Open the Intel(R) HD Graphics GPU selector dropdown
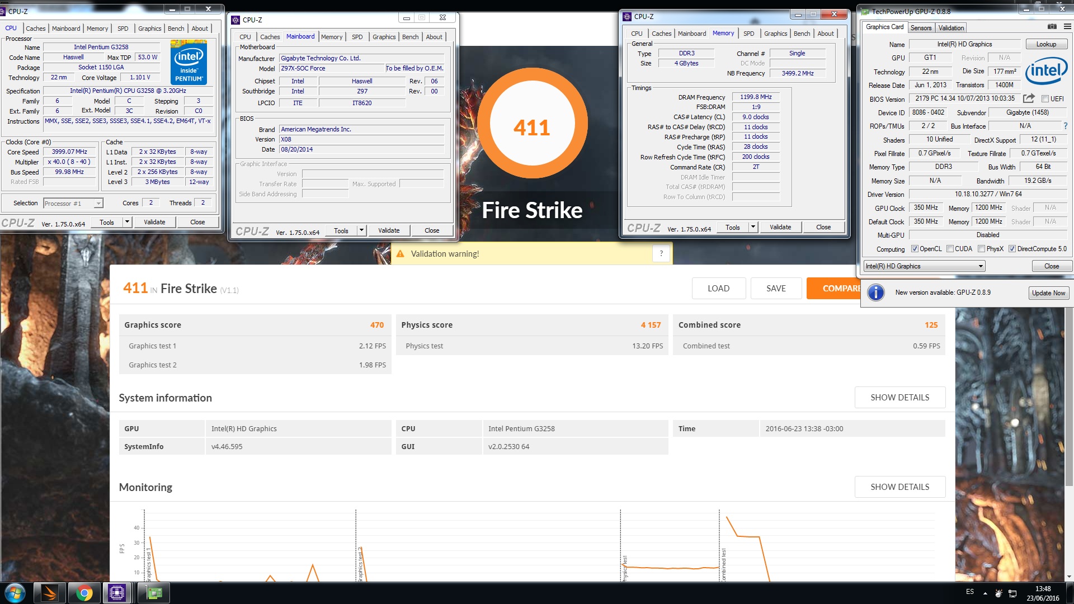Viewport: 1074px width, 604px height. click(924, 266)
